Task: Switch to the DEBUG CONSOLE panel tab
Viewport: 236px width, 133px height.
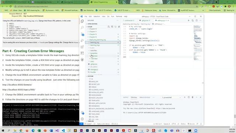Action: (145, 98)
